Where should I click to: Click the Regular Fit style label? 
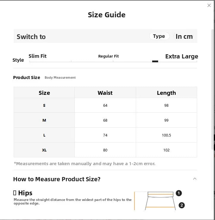coord(108,56)
